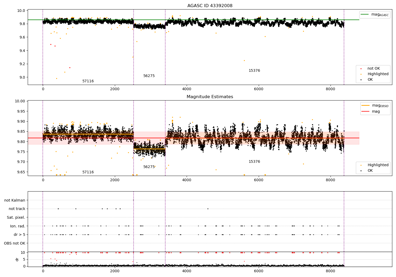The image size is (396, 277).
Task: Click the '57116' label in the top plot
Action: pyautogui.click(x=88, y=81)
